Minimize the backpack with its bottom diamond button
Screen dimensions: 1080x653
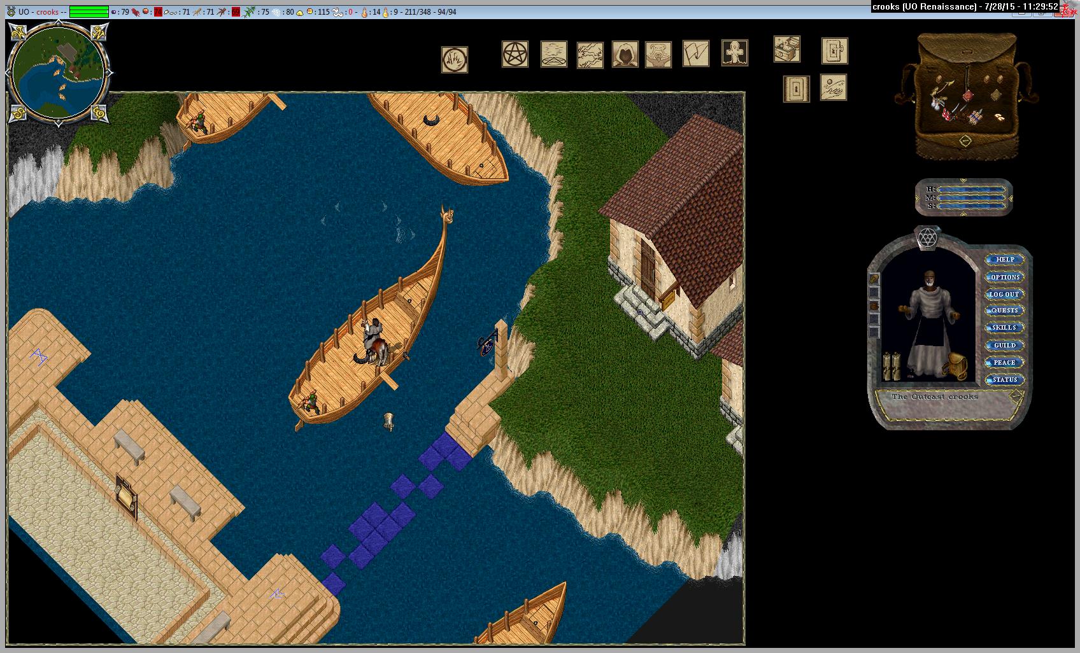tap(965, 141)
